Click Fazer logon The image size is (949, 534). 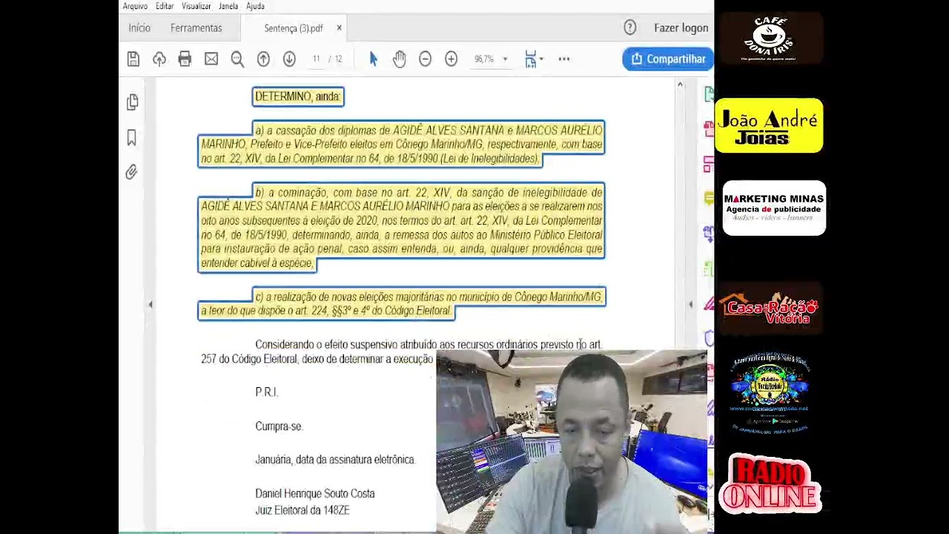pyautogui.click(x=681, y=28)
